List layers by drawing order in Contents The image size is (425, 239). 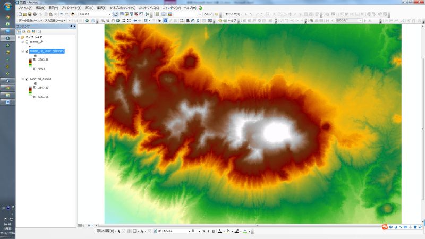click(x=19, y=31)
